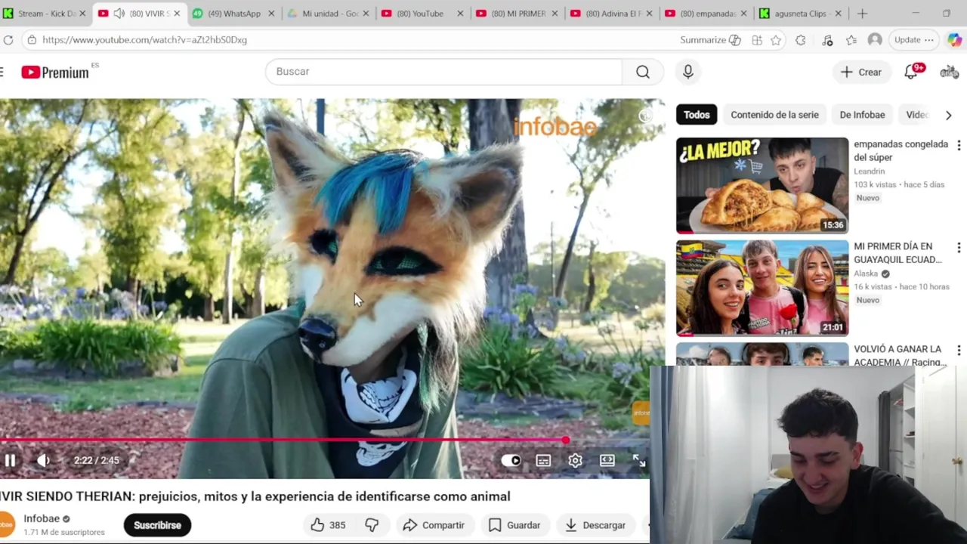Switch to the (80) YouTube tab
The height and width of the screenshot is (544, 967).
pos(422,14)
